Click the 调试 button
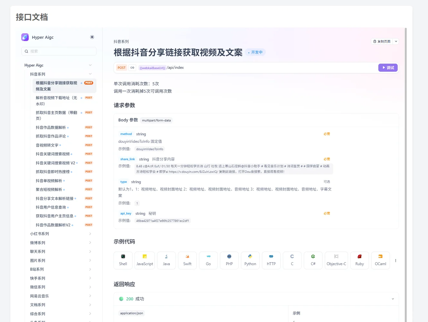Screen dimensions: 428x322 point(388,68)
